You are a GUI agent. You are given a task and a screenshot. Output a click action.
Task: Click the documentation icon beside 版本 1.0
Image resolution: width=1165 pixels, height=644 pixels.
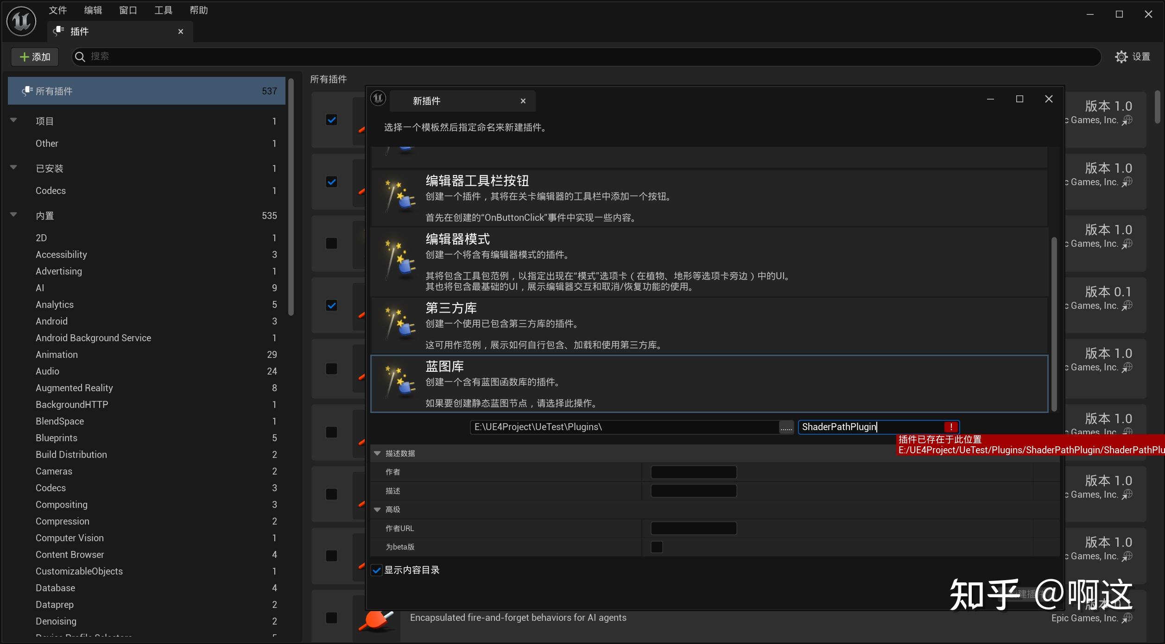pyautogui.click(x=1128, y=120)
